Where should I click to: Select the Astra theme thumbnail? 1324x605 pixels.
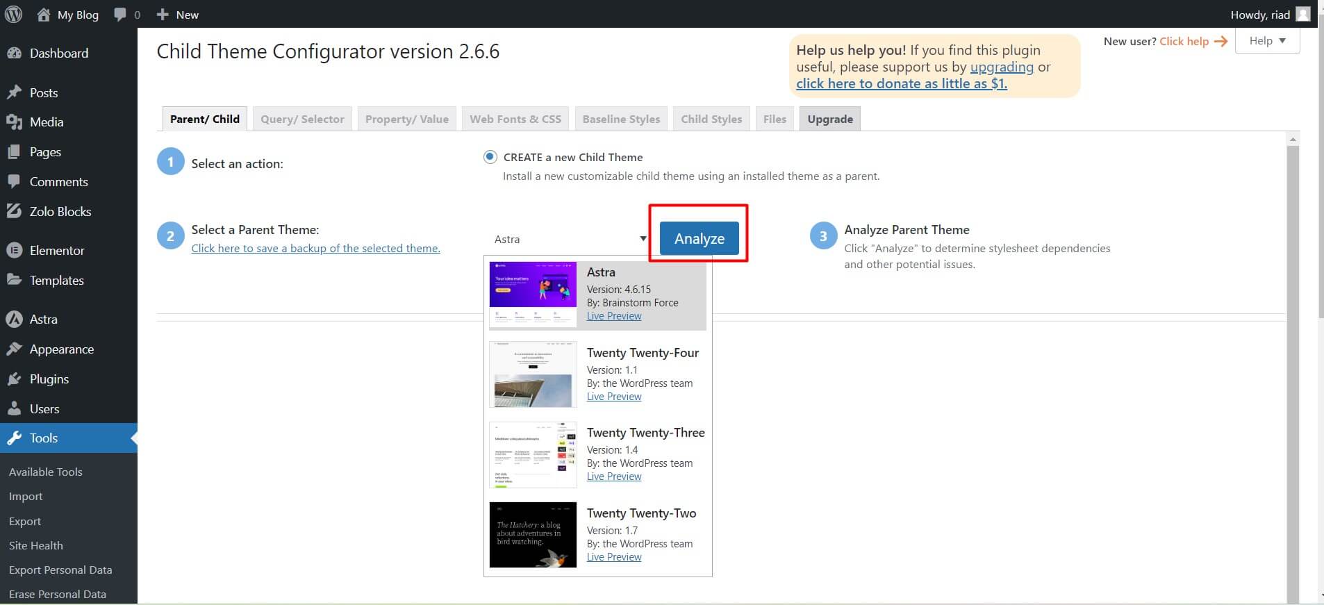pyautogui.click(x=533, y=294)
